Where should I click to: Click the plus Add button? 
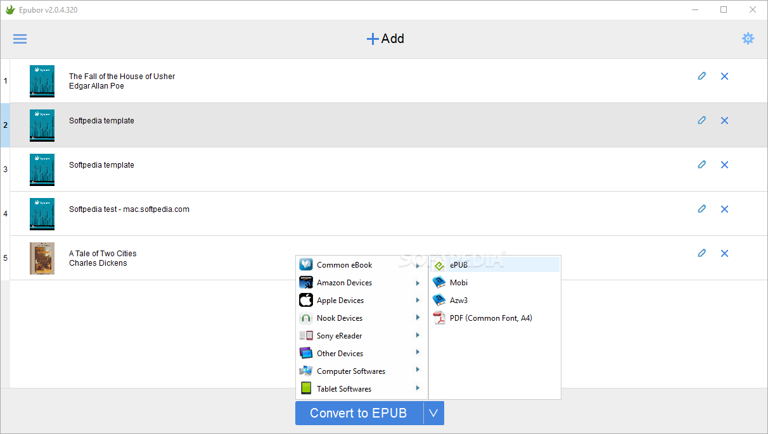(385, 39)
